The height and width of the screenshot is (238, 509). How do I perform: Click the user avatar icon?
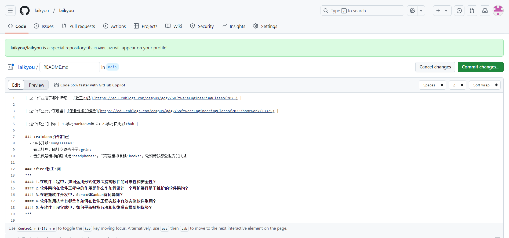pos(498,11)
